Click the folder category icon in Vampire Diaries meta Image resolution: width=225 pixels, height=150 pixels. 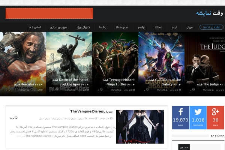(86, 118)
